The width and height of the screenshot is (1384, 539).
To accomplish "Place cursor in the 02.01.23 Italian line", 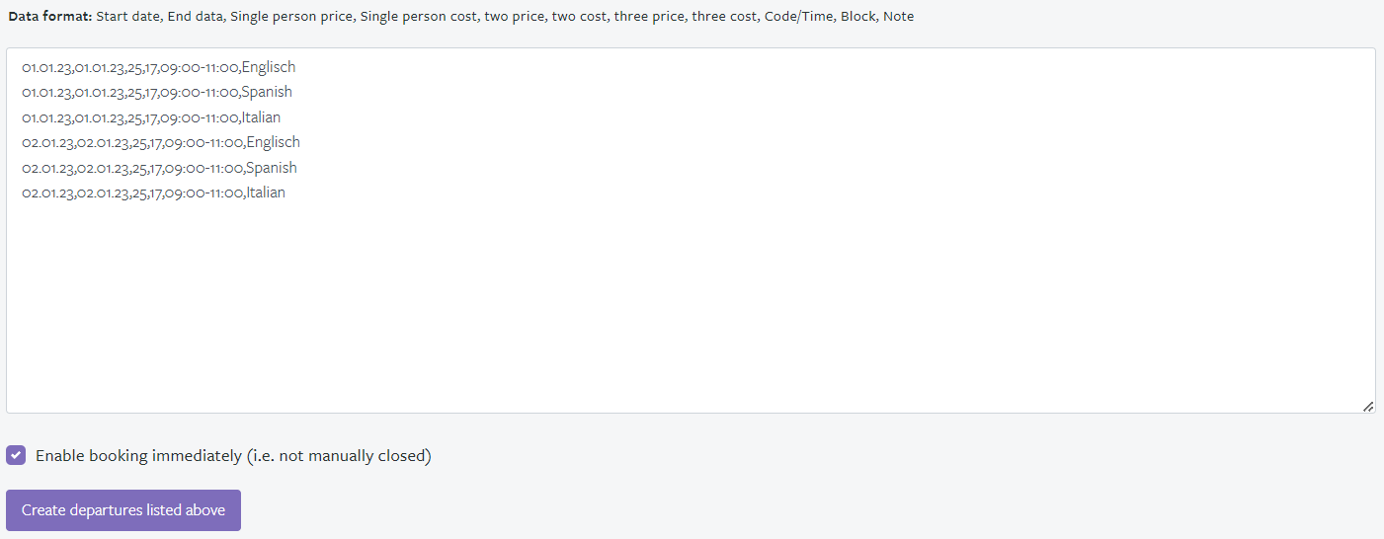I will click(x=153, y=192).
